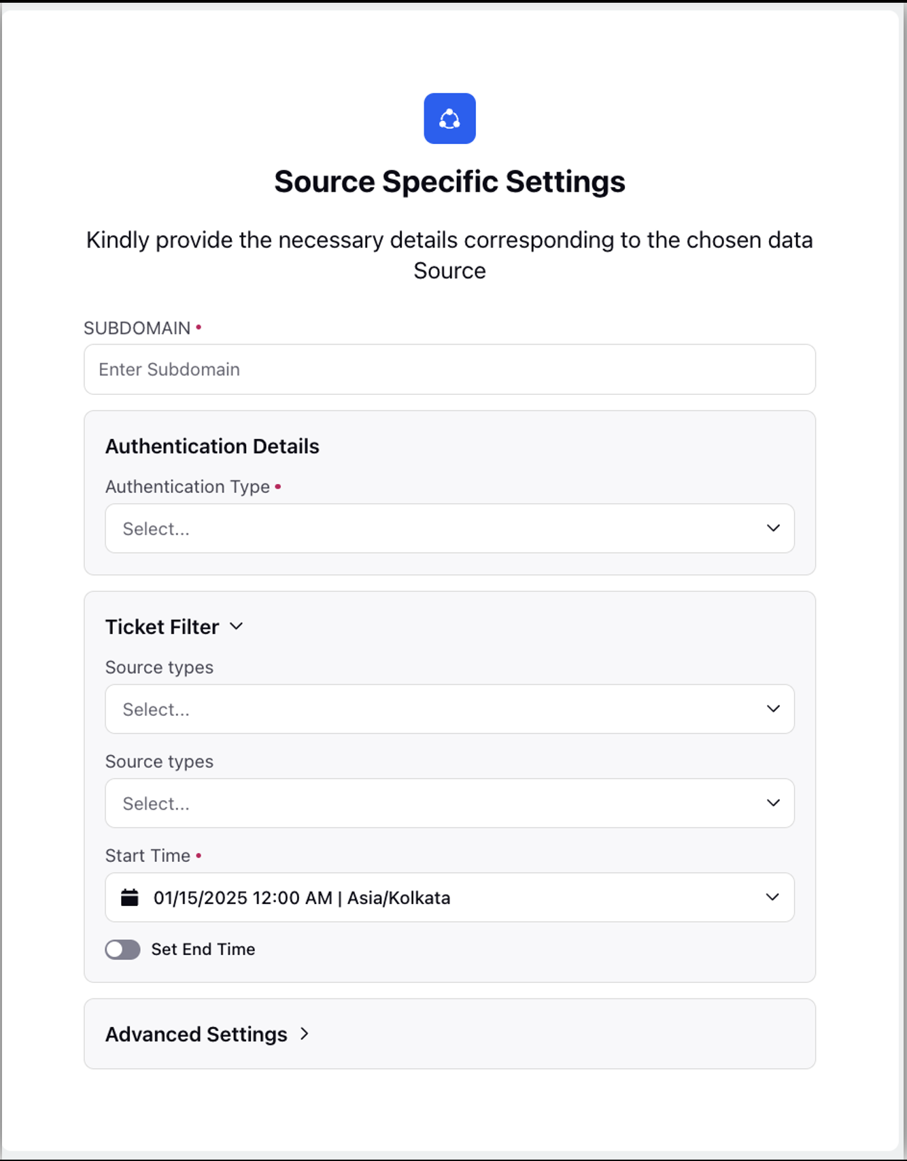Click the chevron in second Source types field
The image size is (907, 1161).
(x=773, y=803)
